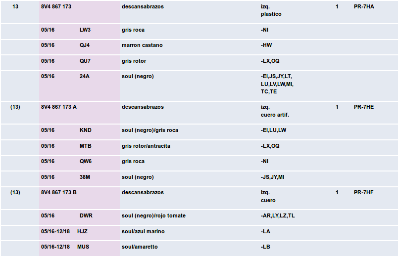Select the "marron castano" description

click(x=142, y=45)
